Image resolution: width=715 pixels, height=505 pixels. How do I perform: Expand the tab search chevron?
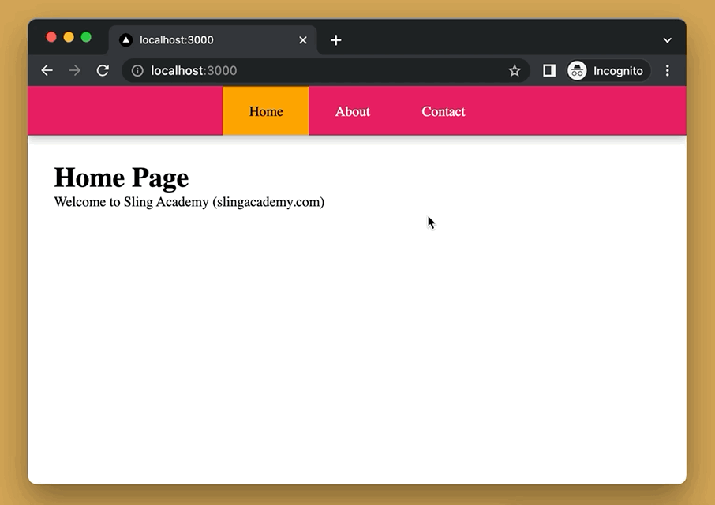[667, 40]
